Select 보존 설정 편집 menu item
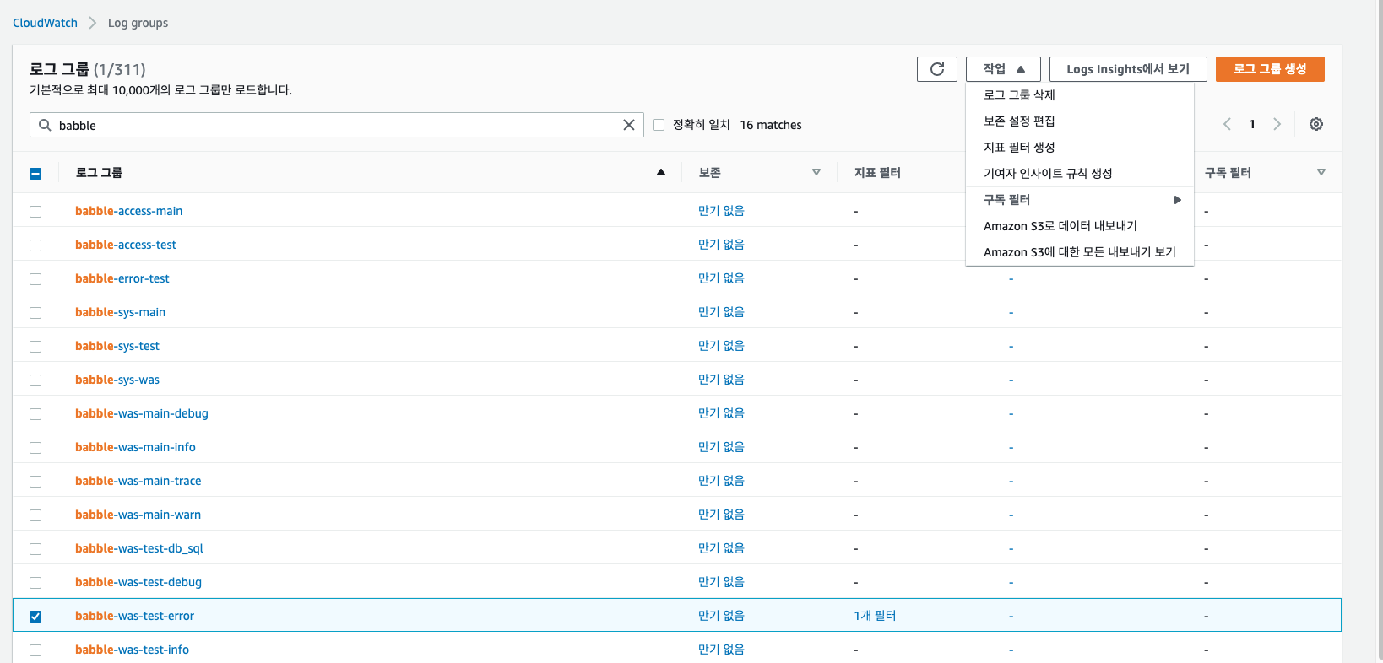 click(1080, 121)
